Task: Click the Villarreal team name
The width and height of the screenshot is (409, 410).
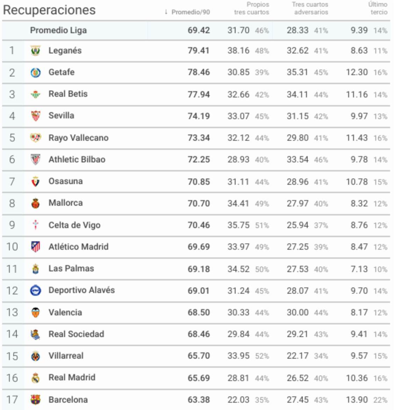Action: pyautogui.click(x=66, y=356)
